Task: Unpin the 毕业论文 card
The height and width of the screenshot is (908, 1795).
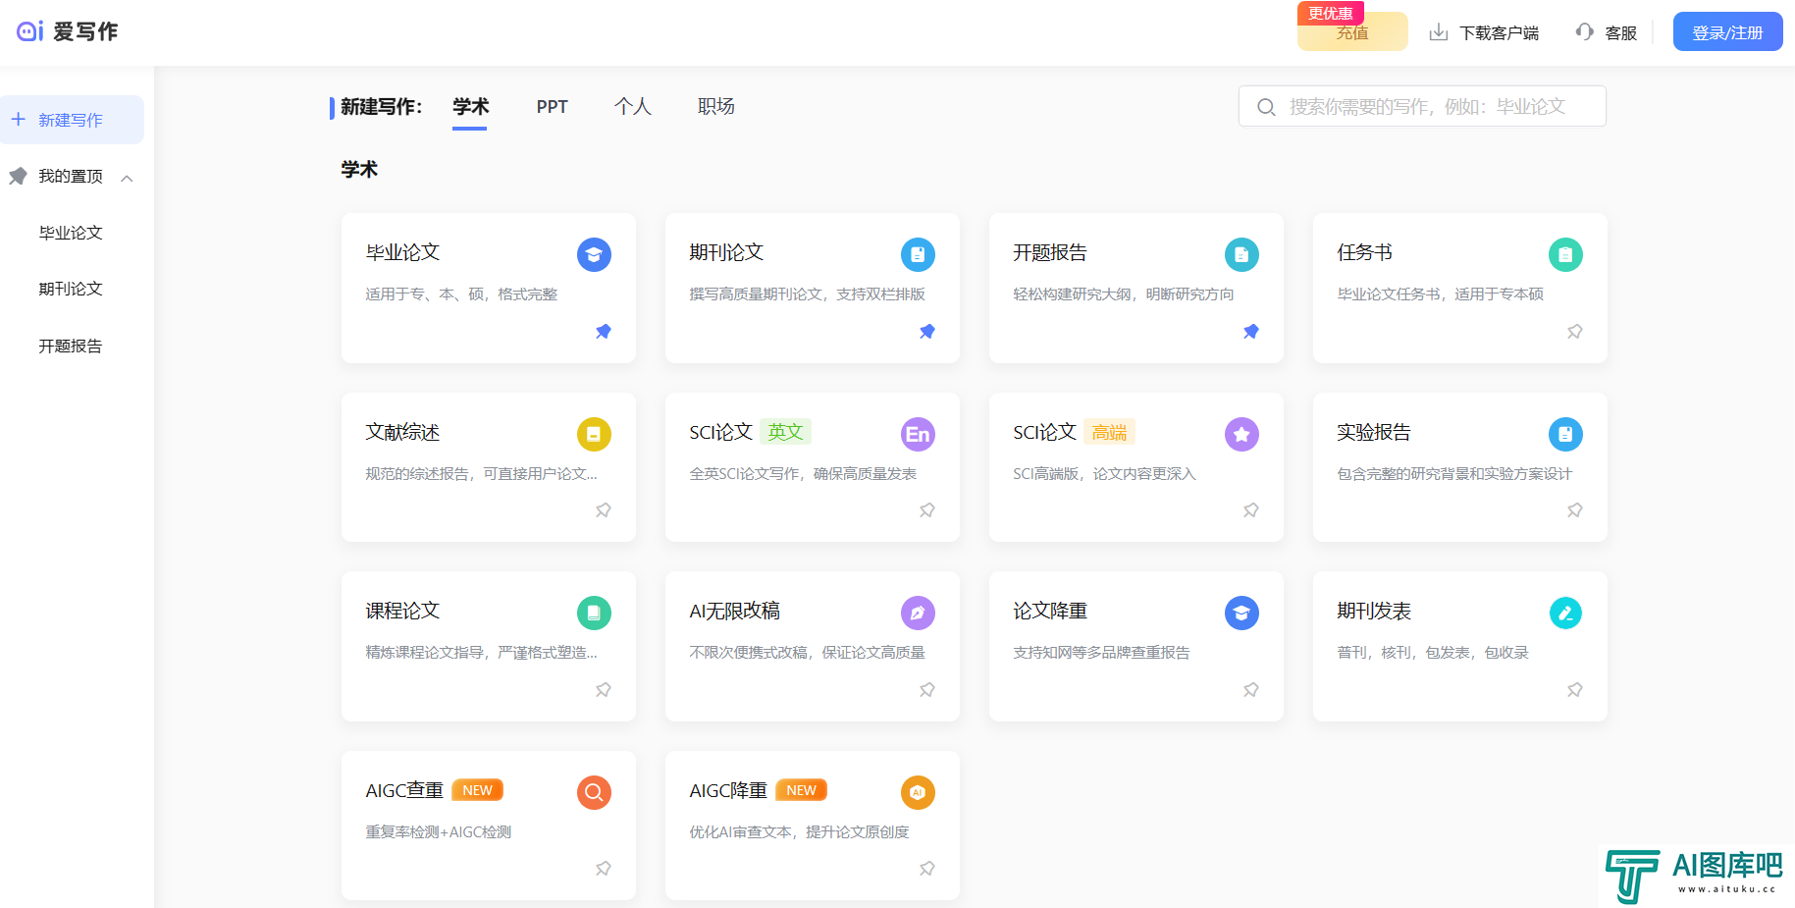Action: 604,332
